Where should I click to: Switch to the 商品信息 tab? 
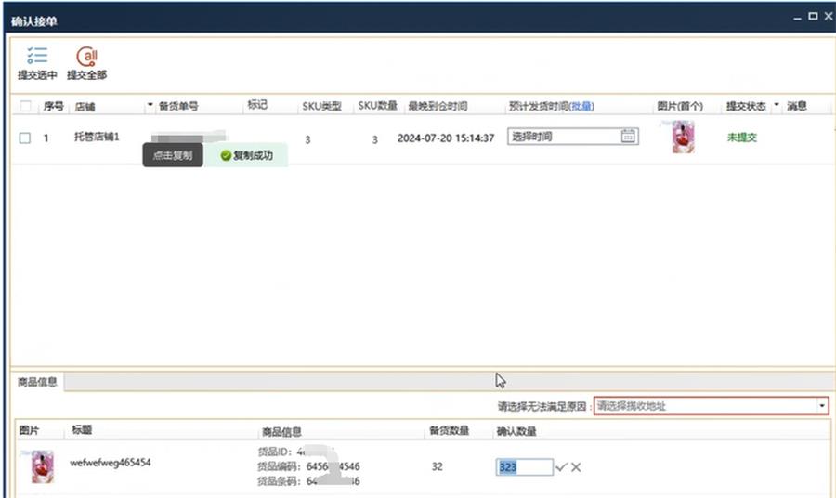(x=37, y=382)
